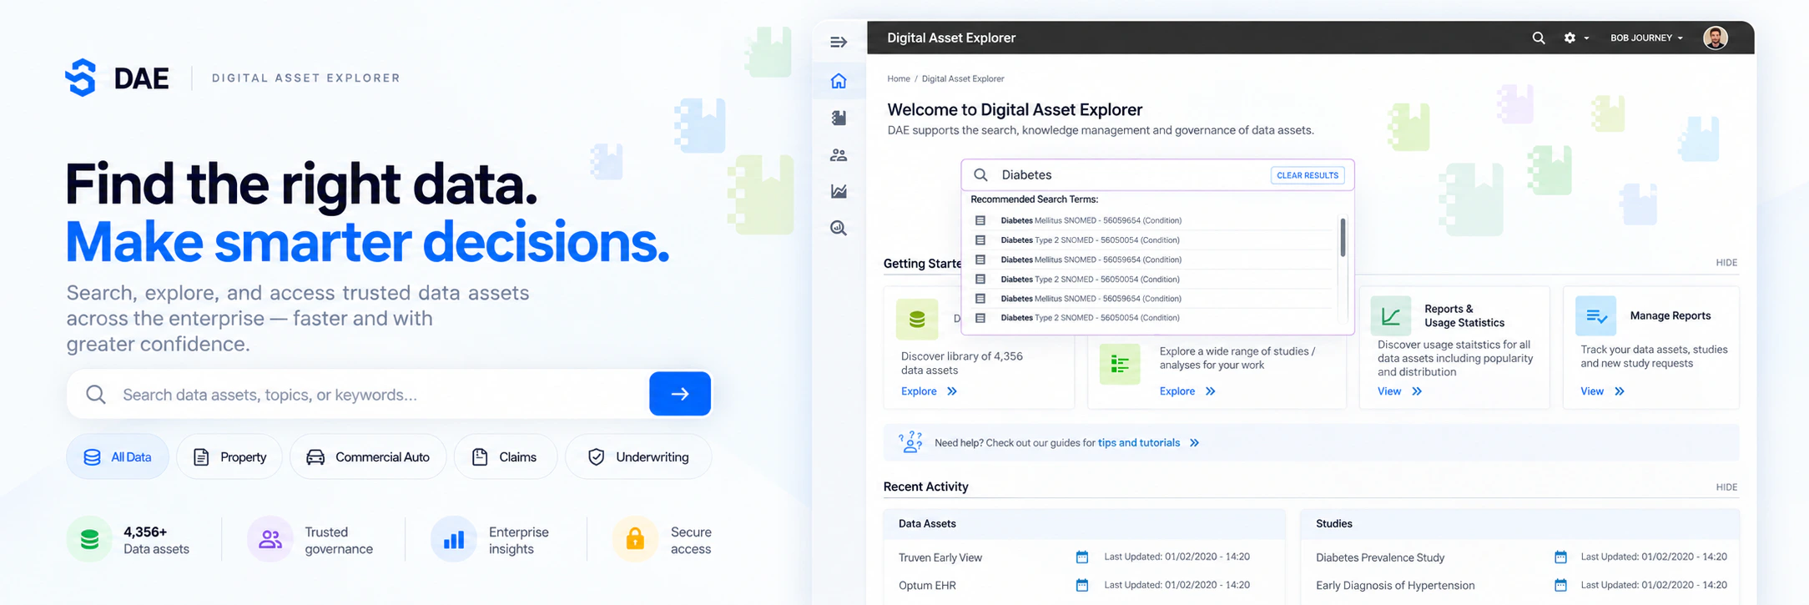The width and height of the screenshot is (1809, 605).
Task: Select the Underwriting filter chip
Action: [638, 456]
